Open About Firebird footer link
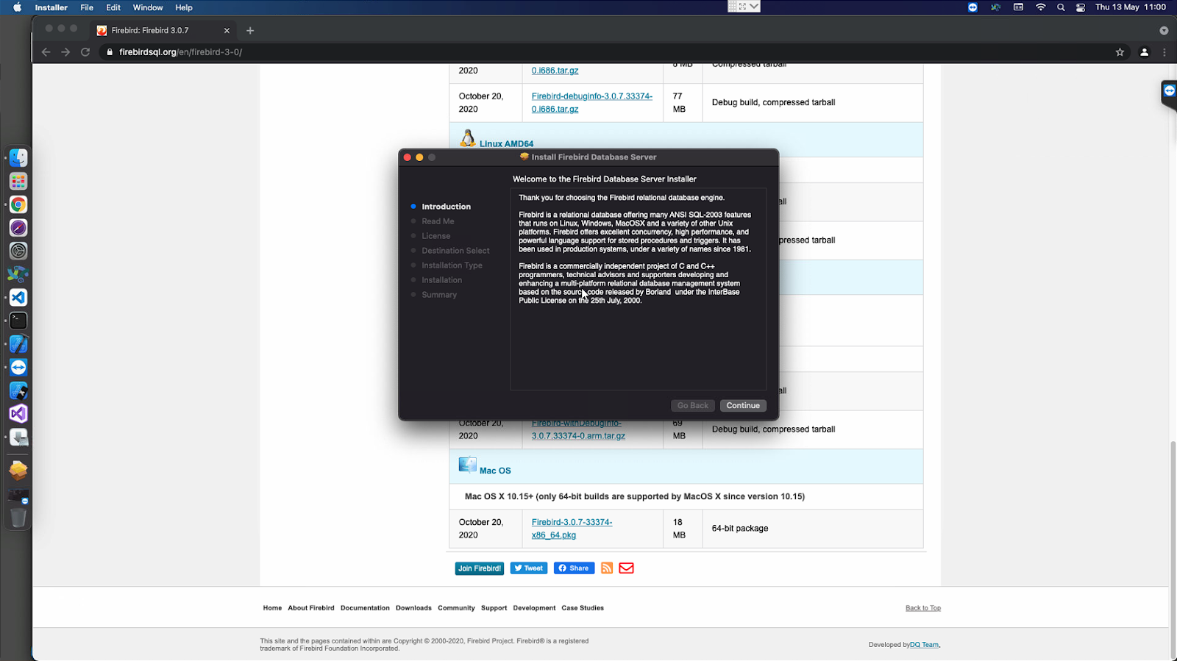 pos(311,608)
